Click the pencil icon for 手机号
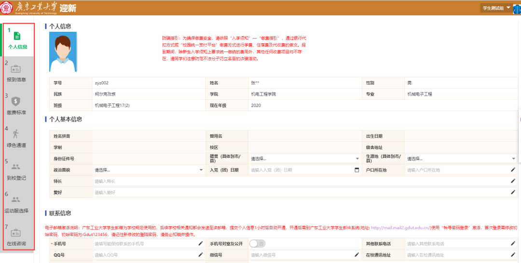 (200, 243)
